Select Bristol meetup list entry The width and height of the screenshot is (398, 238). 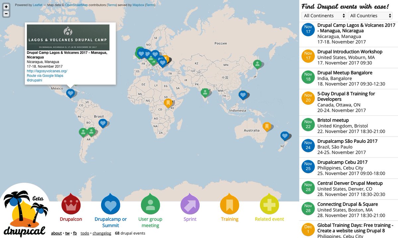(349, 126)
